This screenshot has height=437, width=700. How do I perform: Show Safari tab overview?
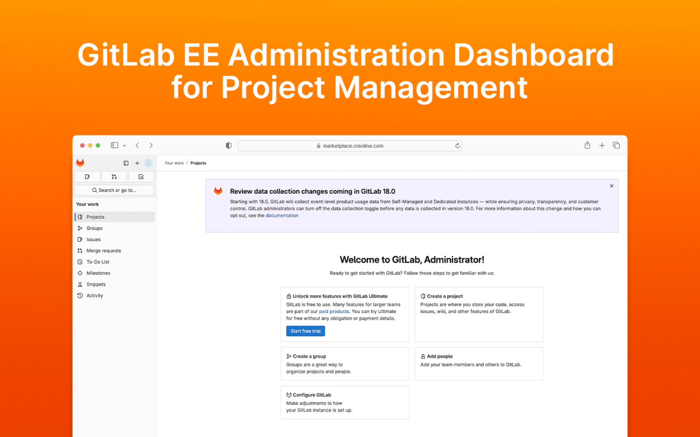[x=617, y=145]
